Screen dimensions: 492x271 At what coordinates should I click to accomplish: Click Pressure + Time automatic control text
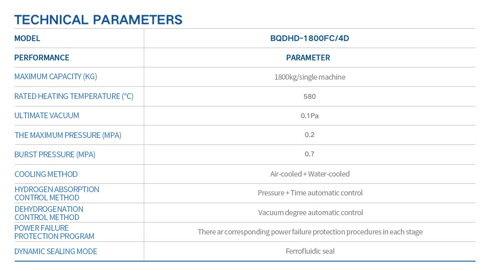point(310,193)
